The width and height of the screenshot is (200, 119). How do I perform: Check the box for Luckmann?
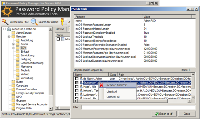click(77, 95)
